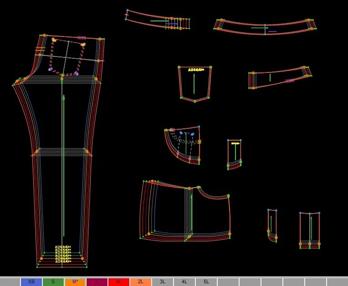Select the 2L size swatch

pyautogui.click(x=140, y=282)
